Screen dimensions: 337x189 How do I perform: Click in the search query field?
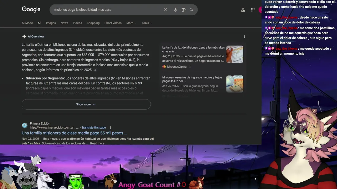pyautogui.click(x=107, y=10)
